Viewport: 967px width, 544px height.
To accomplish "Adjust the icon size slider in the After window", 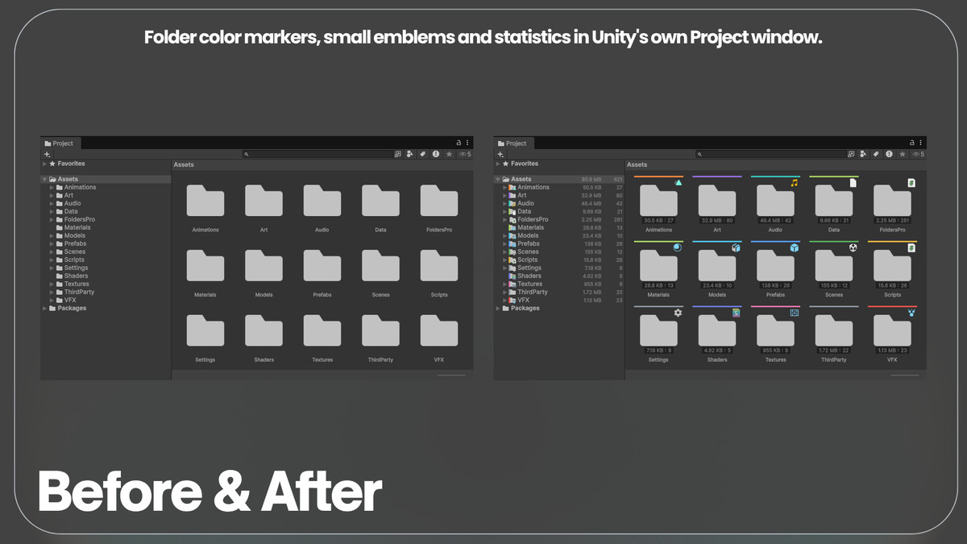I will tap(904, 375).
